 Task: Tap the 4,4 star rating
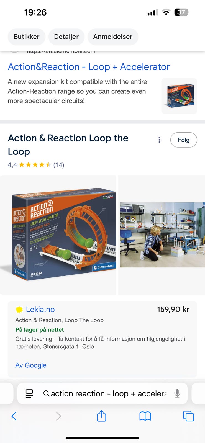(36, 165)
